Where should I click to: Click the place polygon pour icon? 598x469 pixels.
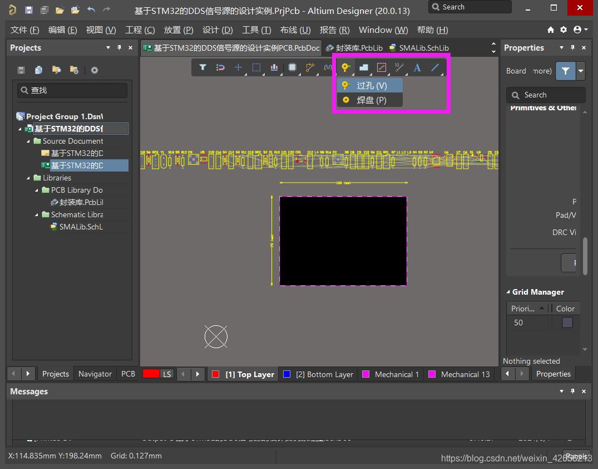[363, 67]
